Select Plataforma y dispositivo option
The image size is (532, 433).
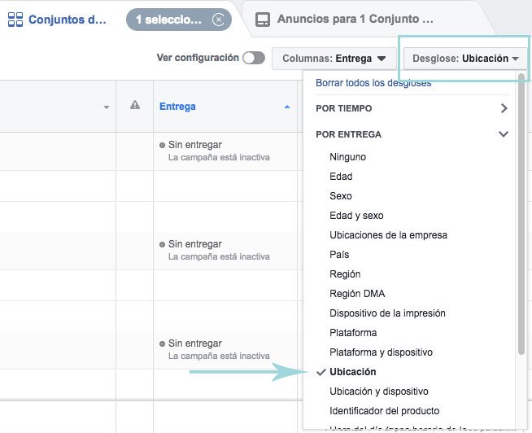(381, 352)
